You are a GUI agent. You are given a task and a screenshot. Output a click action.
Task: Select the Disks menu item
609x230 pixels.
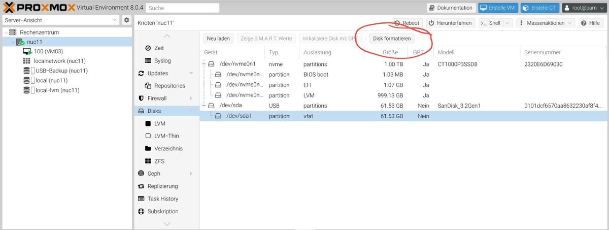[167, 111]
